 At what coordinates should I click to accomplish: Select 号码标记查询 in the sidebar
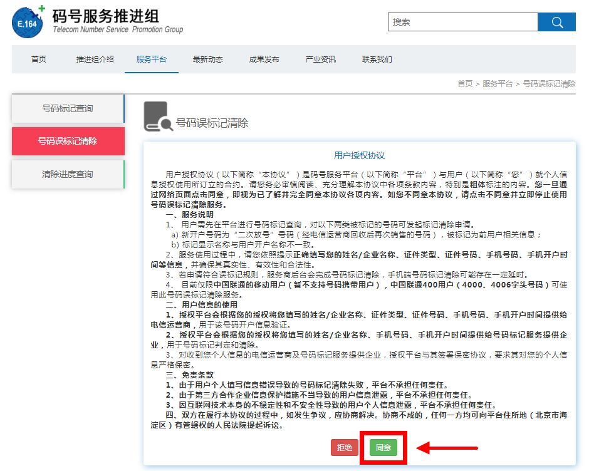click(x=67, y=108)
